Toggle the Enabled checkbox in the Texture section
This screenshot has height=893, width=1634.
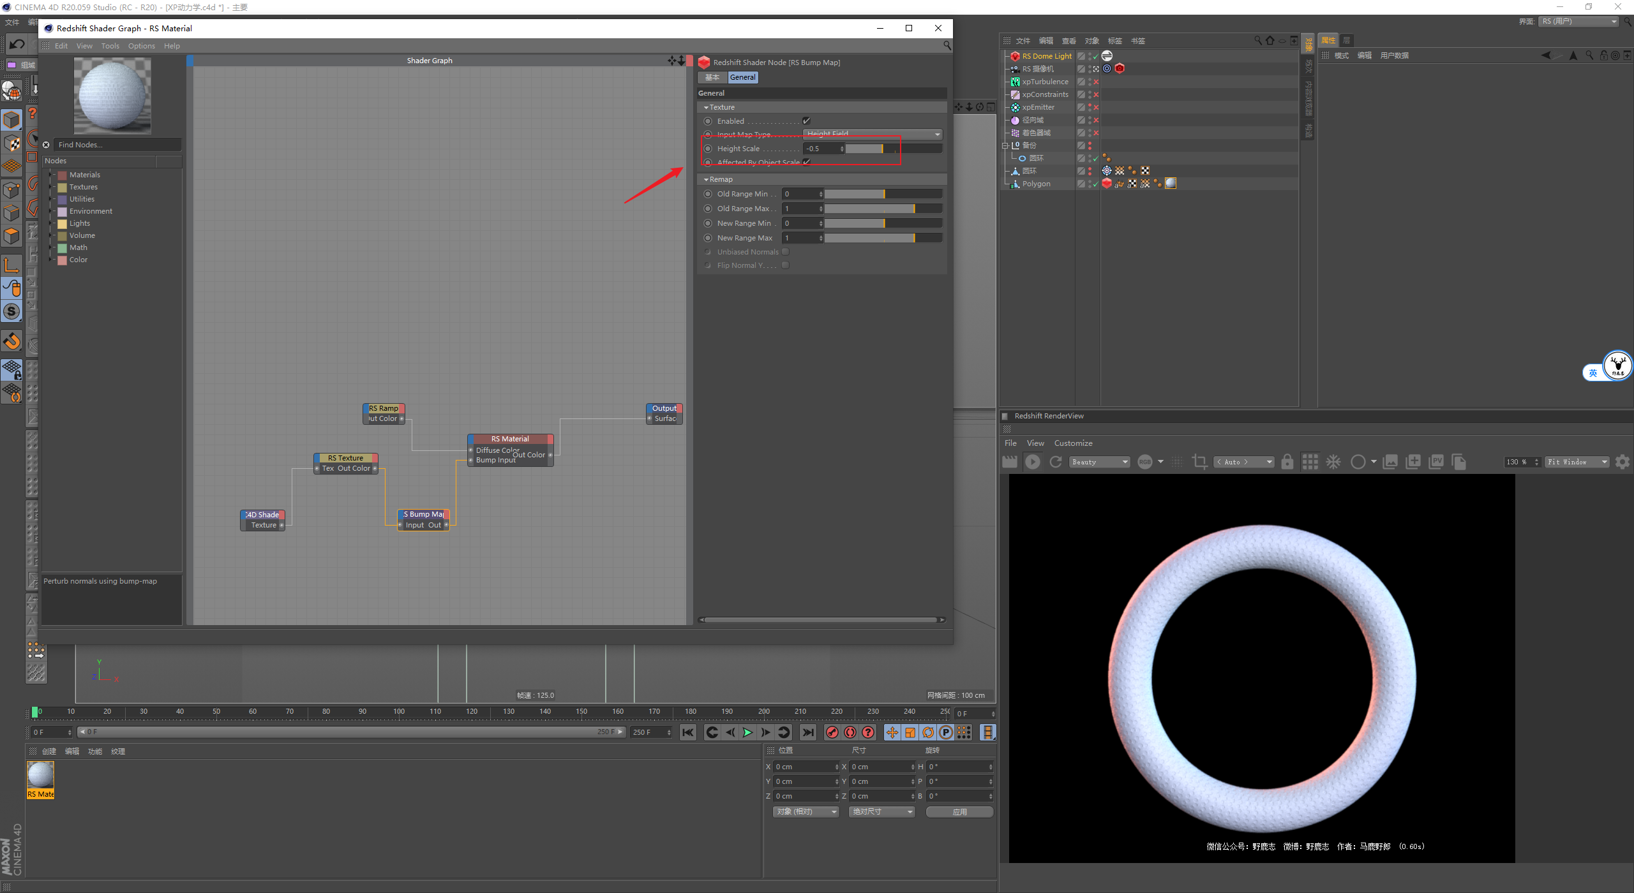coord(806,121)
